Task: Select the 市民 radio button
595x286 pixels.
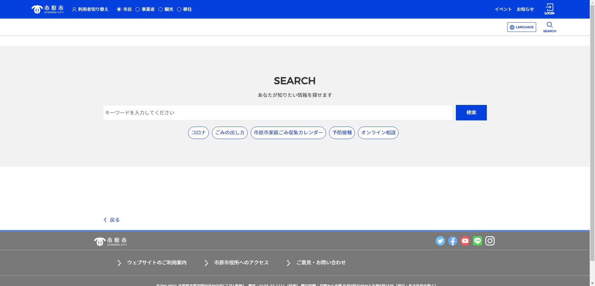Action: (119, 9)
